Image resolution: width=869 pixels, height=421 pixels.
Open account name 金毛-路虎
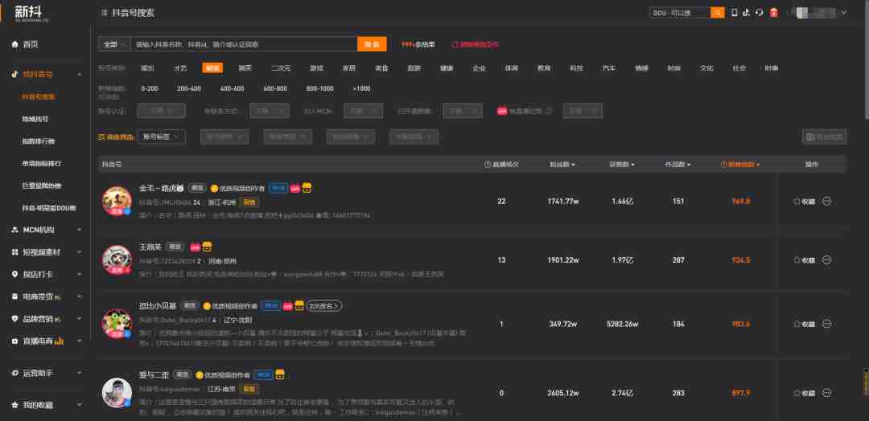(x=161, y=188)
